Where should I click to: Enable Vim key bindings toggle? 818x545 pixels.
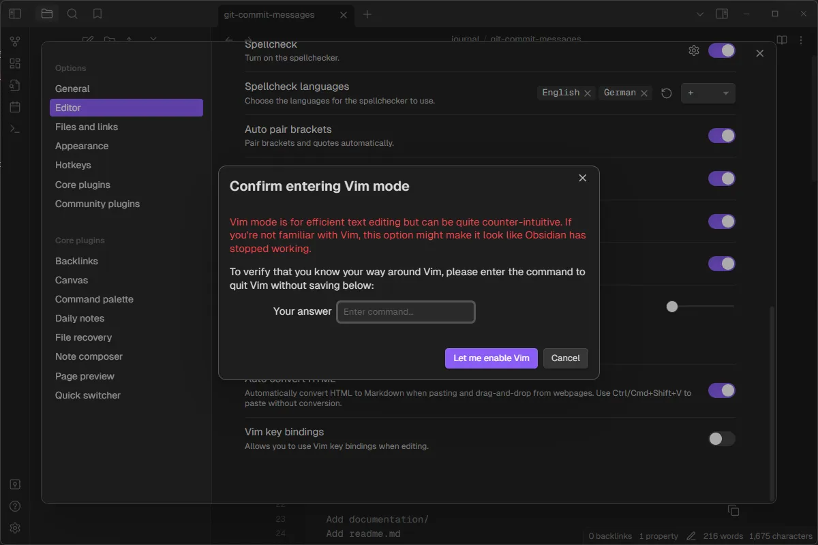point(721,439)
